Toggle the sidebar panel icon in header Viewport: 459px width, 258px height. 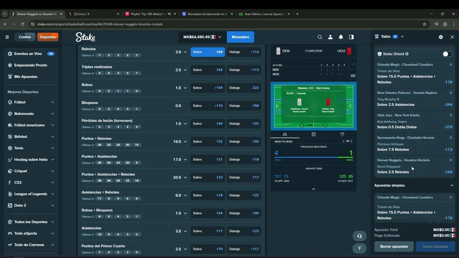351,37
